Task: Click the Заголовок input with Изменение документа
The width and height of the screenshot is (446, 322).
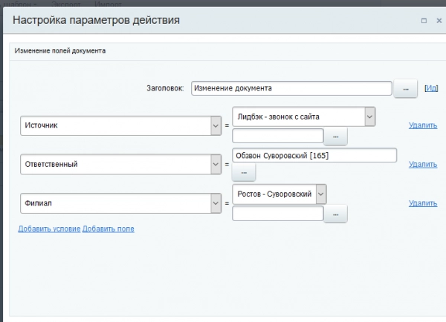Action: pyautogui.click(x=291, y=88)
